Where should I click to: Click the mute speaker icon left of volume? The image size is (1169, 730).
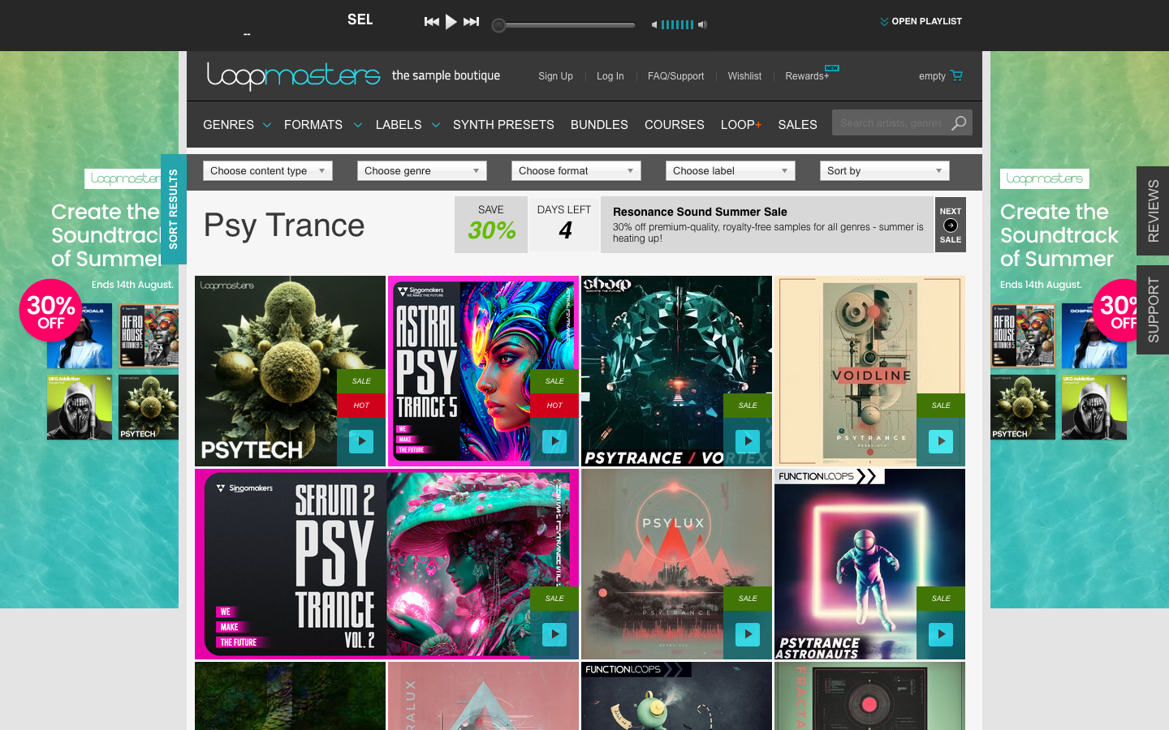click(654, 24)
